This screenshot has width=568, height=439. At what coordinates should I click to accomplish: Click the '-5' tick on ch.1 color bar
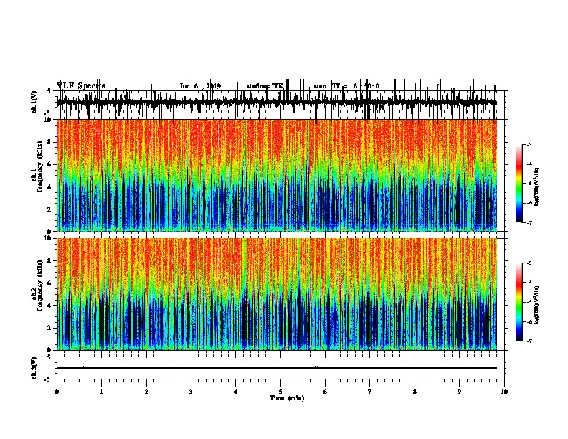[x=529, y=184]
